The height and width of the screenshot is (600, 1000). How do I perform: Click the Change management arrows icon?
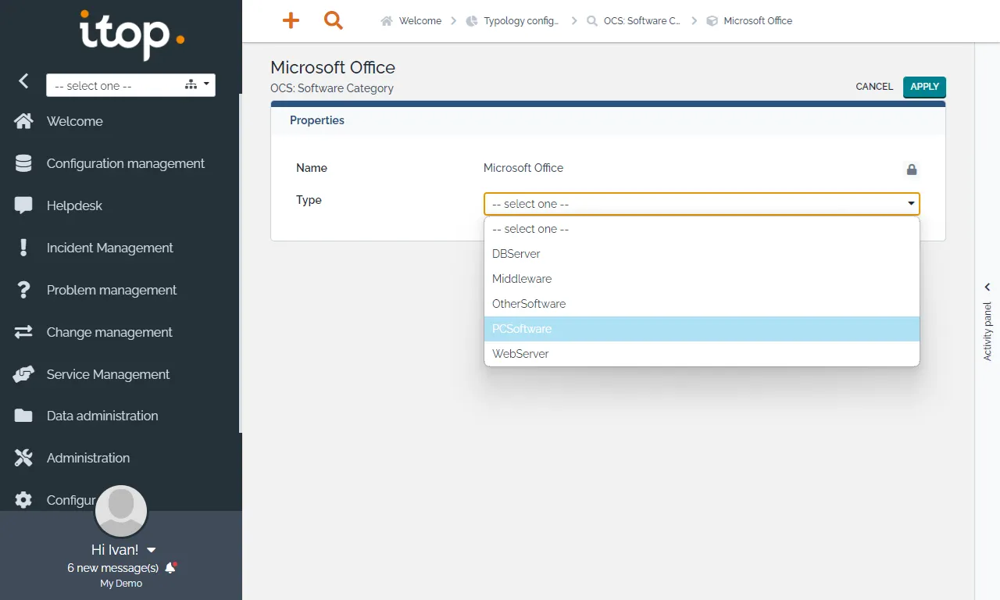(x=23, y=332)
